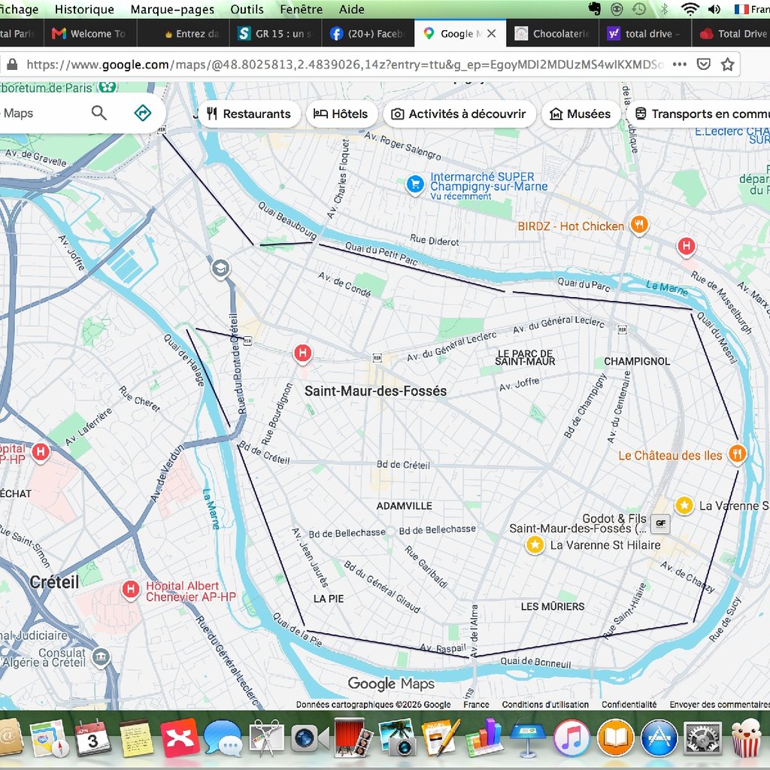Open the Fenêtre menu

(302, 9)
